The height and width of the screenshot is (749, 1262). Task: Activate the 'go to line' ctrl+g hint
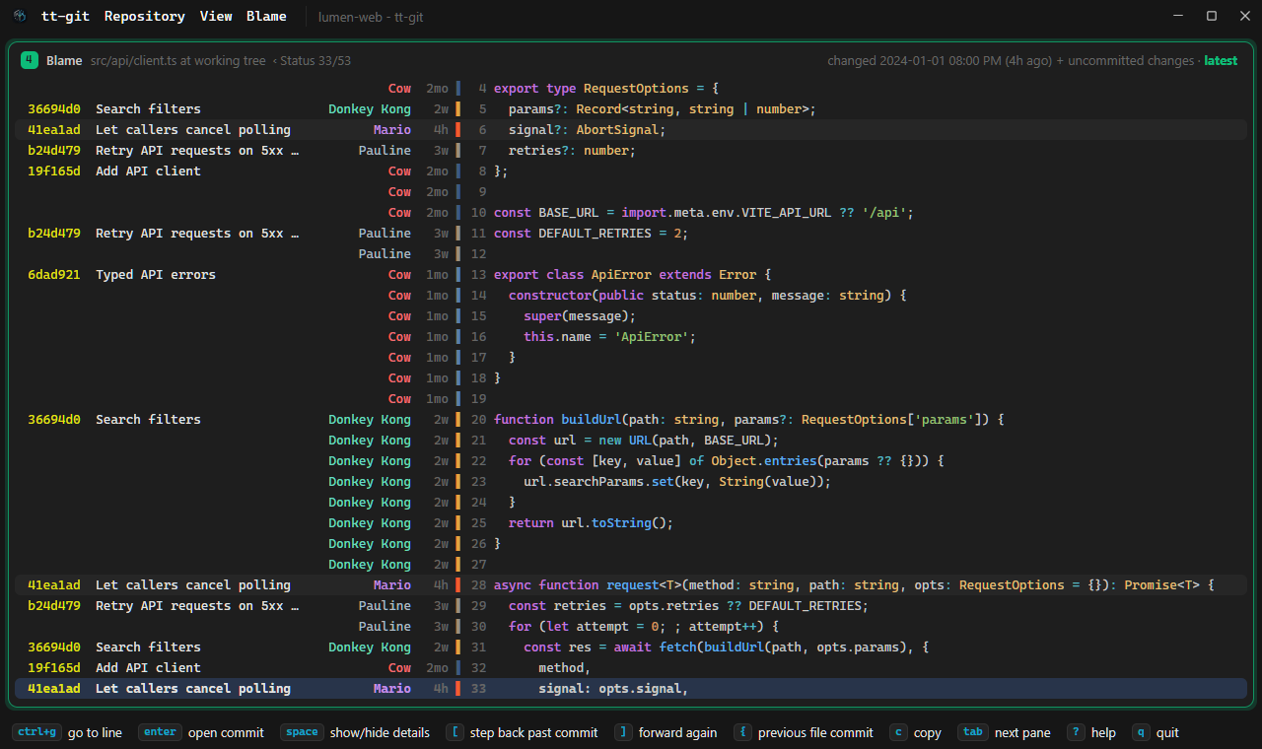click(x=69, y=732)
